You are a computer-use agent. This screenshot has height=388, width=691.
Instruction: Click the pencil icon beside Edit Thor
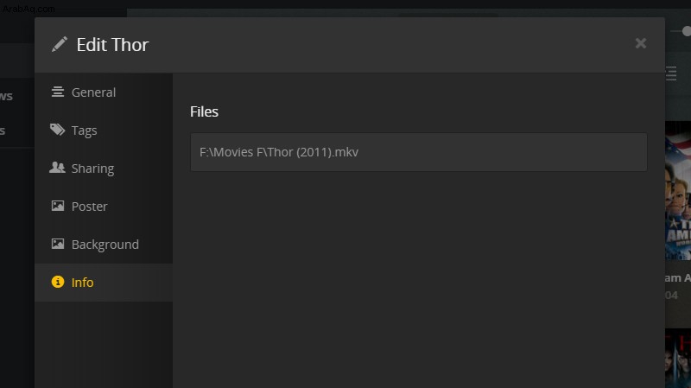click(x=60, y=44)
